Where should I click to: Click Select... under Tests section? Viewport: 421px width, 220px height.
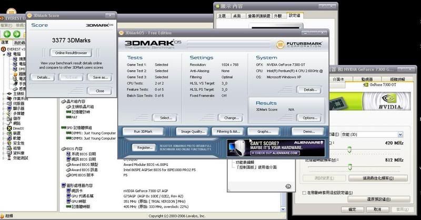point(166,118)
